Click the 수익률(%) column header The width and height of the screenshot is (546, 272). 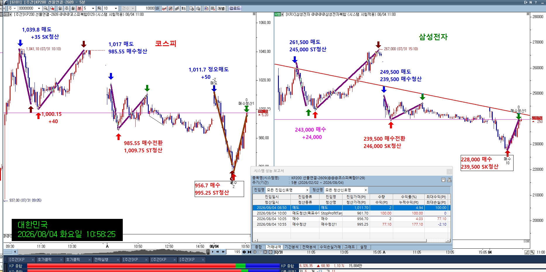[x=409, y=197]
